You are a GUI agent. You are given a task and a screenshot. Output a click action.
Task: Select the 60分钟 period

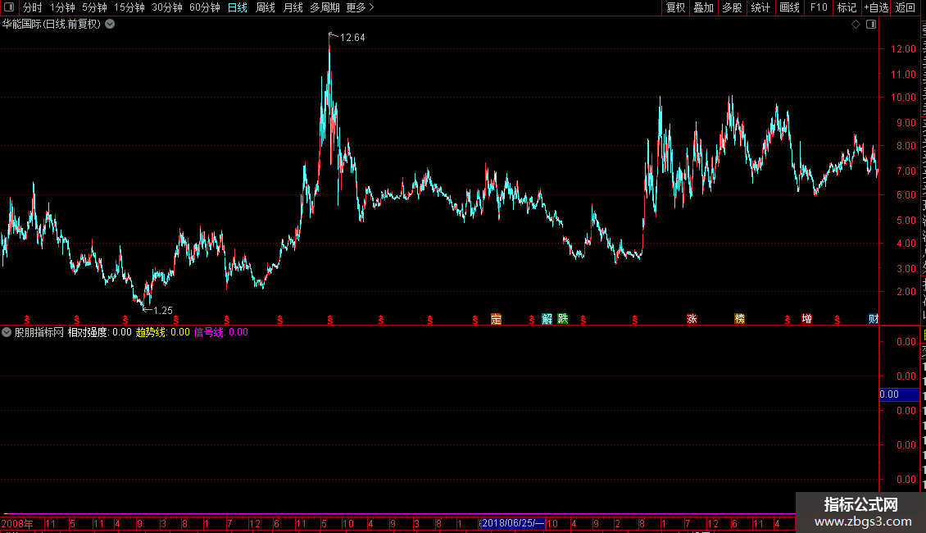(205, 7)
